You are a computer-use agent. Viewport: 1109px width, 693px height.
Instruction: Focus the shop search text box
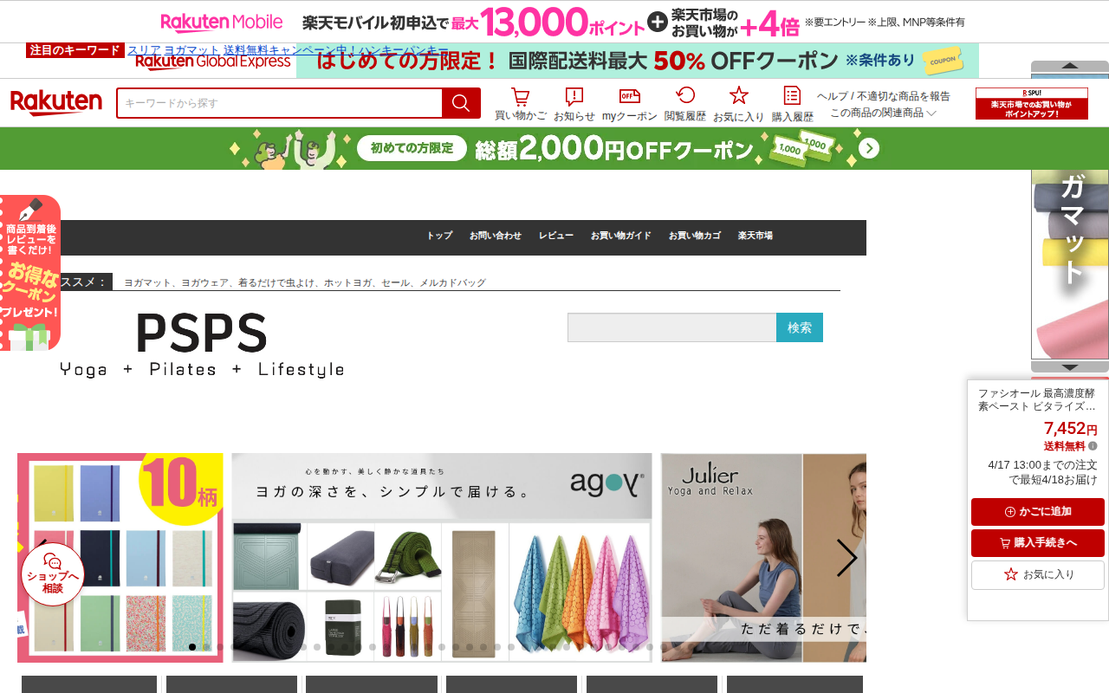tap(672, 327)
